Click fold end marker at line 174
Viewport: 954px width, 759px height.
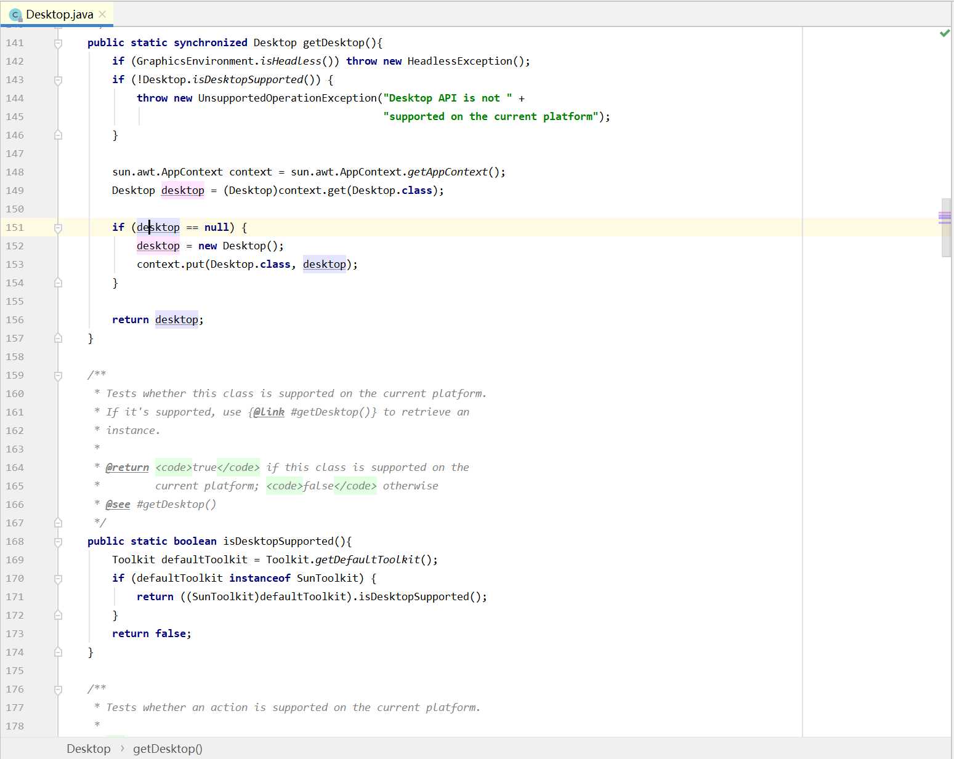point(58,652)
